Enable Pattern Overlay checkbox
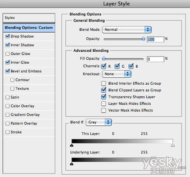 click(8, 123)
